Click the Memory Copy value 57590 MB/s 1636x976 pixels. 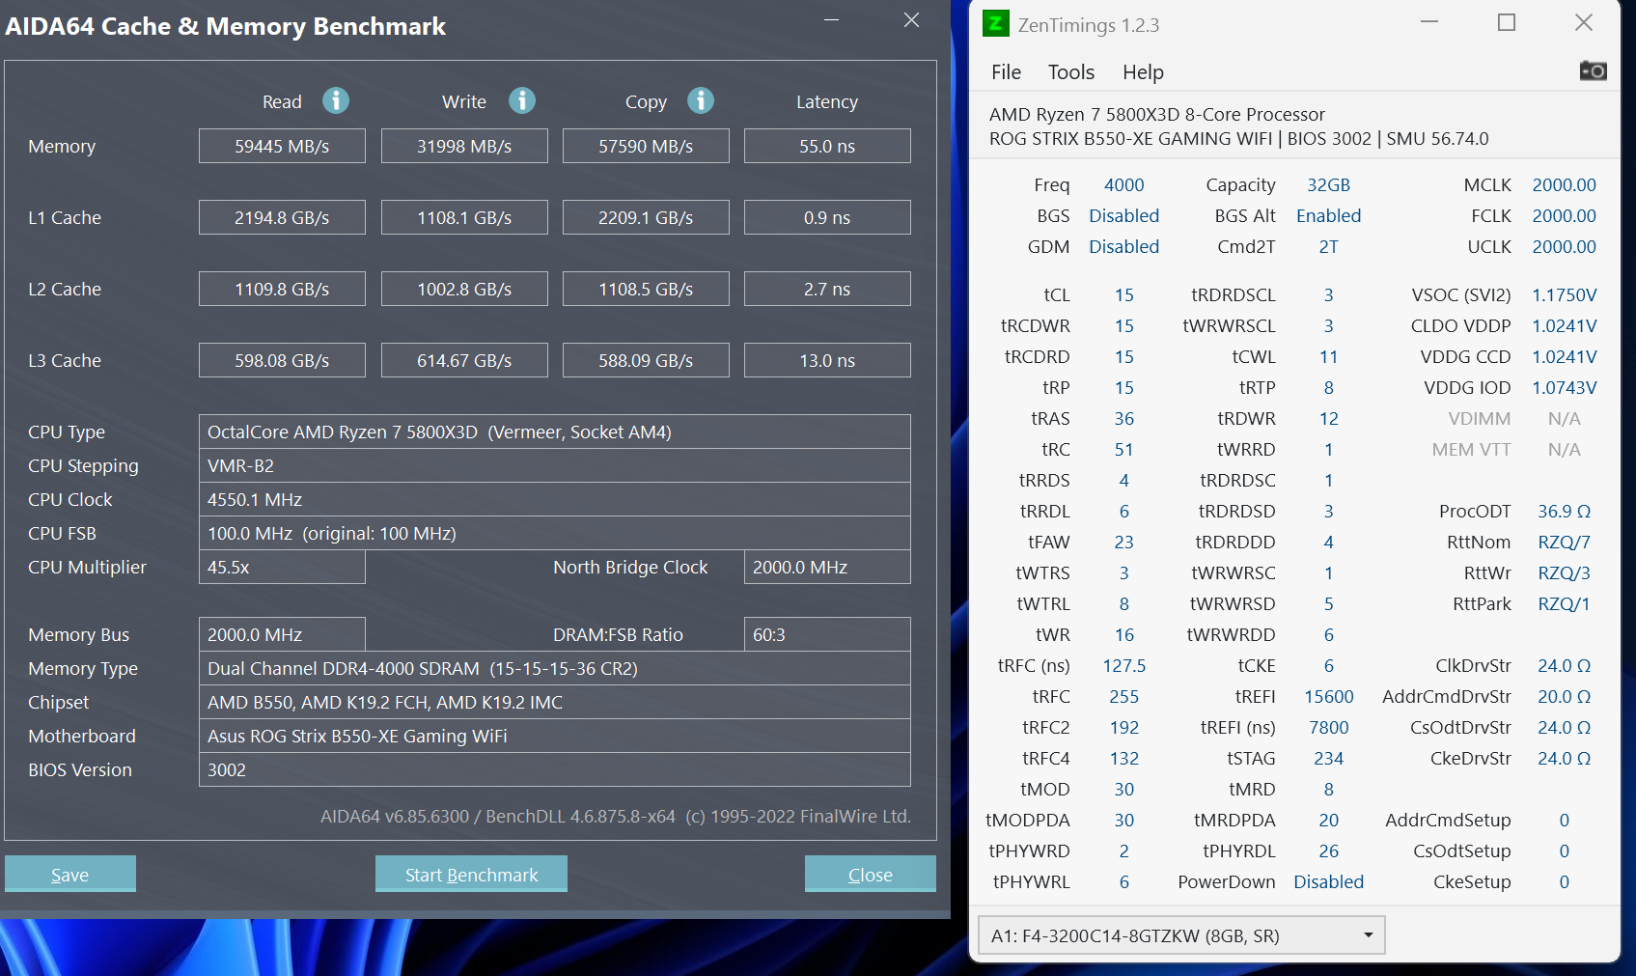[646, 146]
